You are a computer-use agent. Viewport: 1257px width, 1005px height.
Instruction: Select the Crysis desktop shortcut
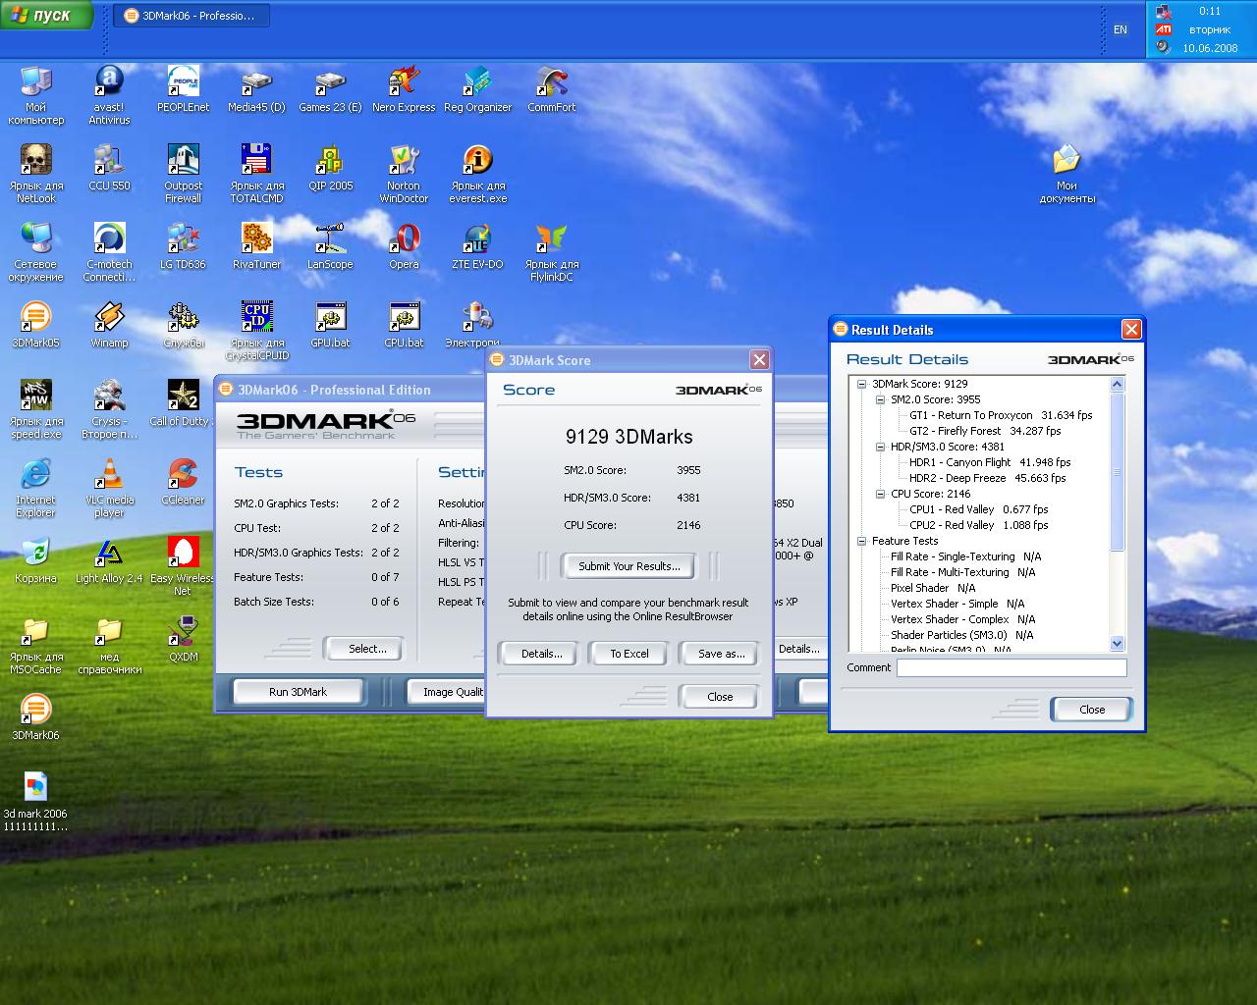click(x=109, y=409)
